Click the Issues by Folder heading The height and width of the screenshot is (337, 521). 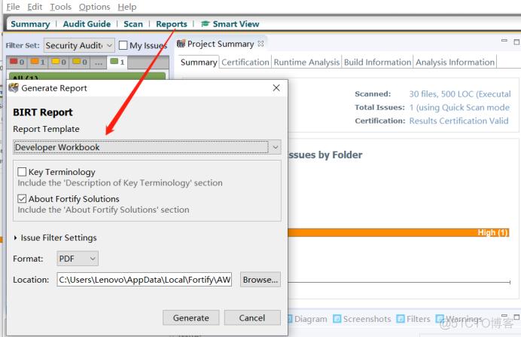coord(325,155)
